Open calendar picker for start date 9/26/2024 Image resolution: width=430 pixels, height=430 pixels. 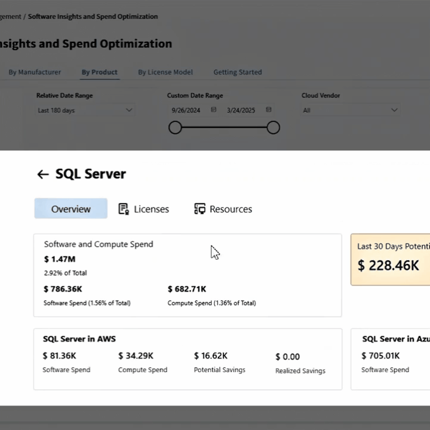(214, 110)
